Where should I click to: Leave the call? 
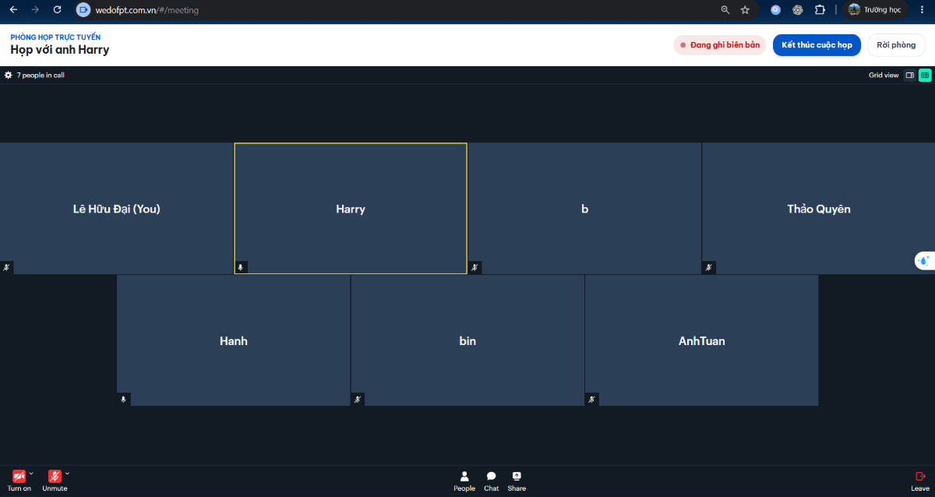[920, 481]
